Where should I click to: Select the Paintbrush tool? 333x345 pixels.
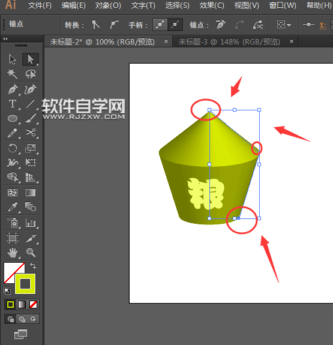click(x=31, y=118)
